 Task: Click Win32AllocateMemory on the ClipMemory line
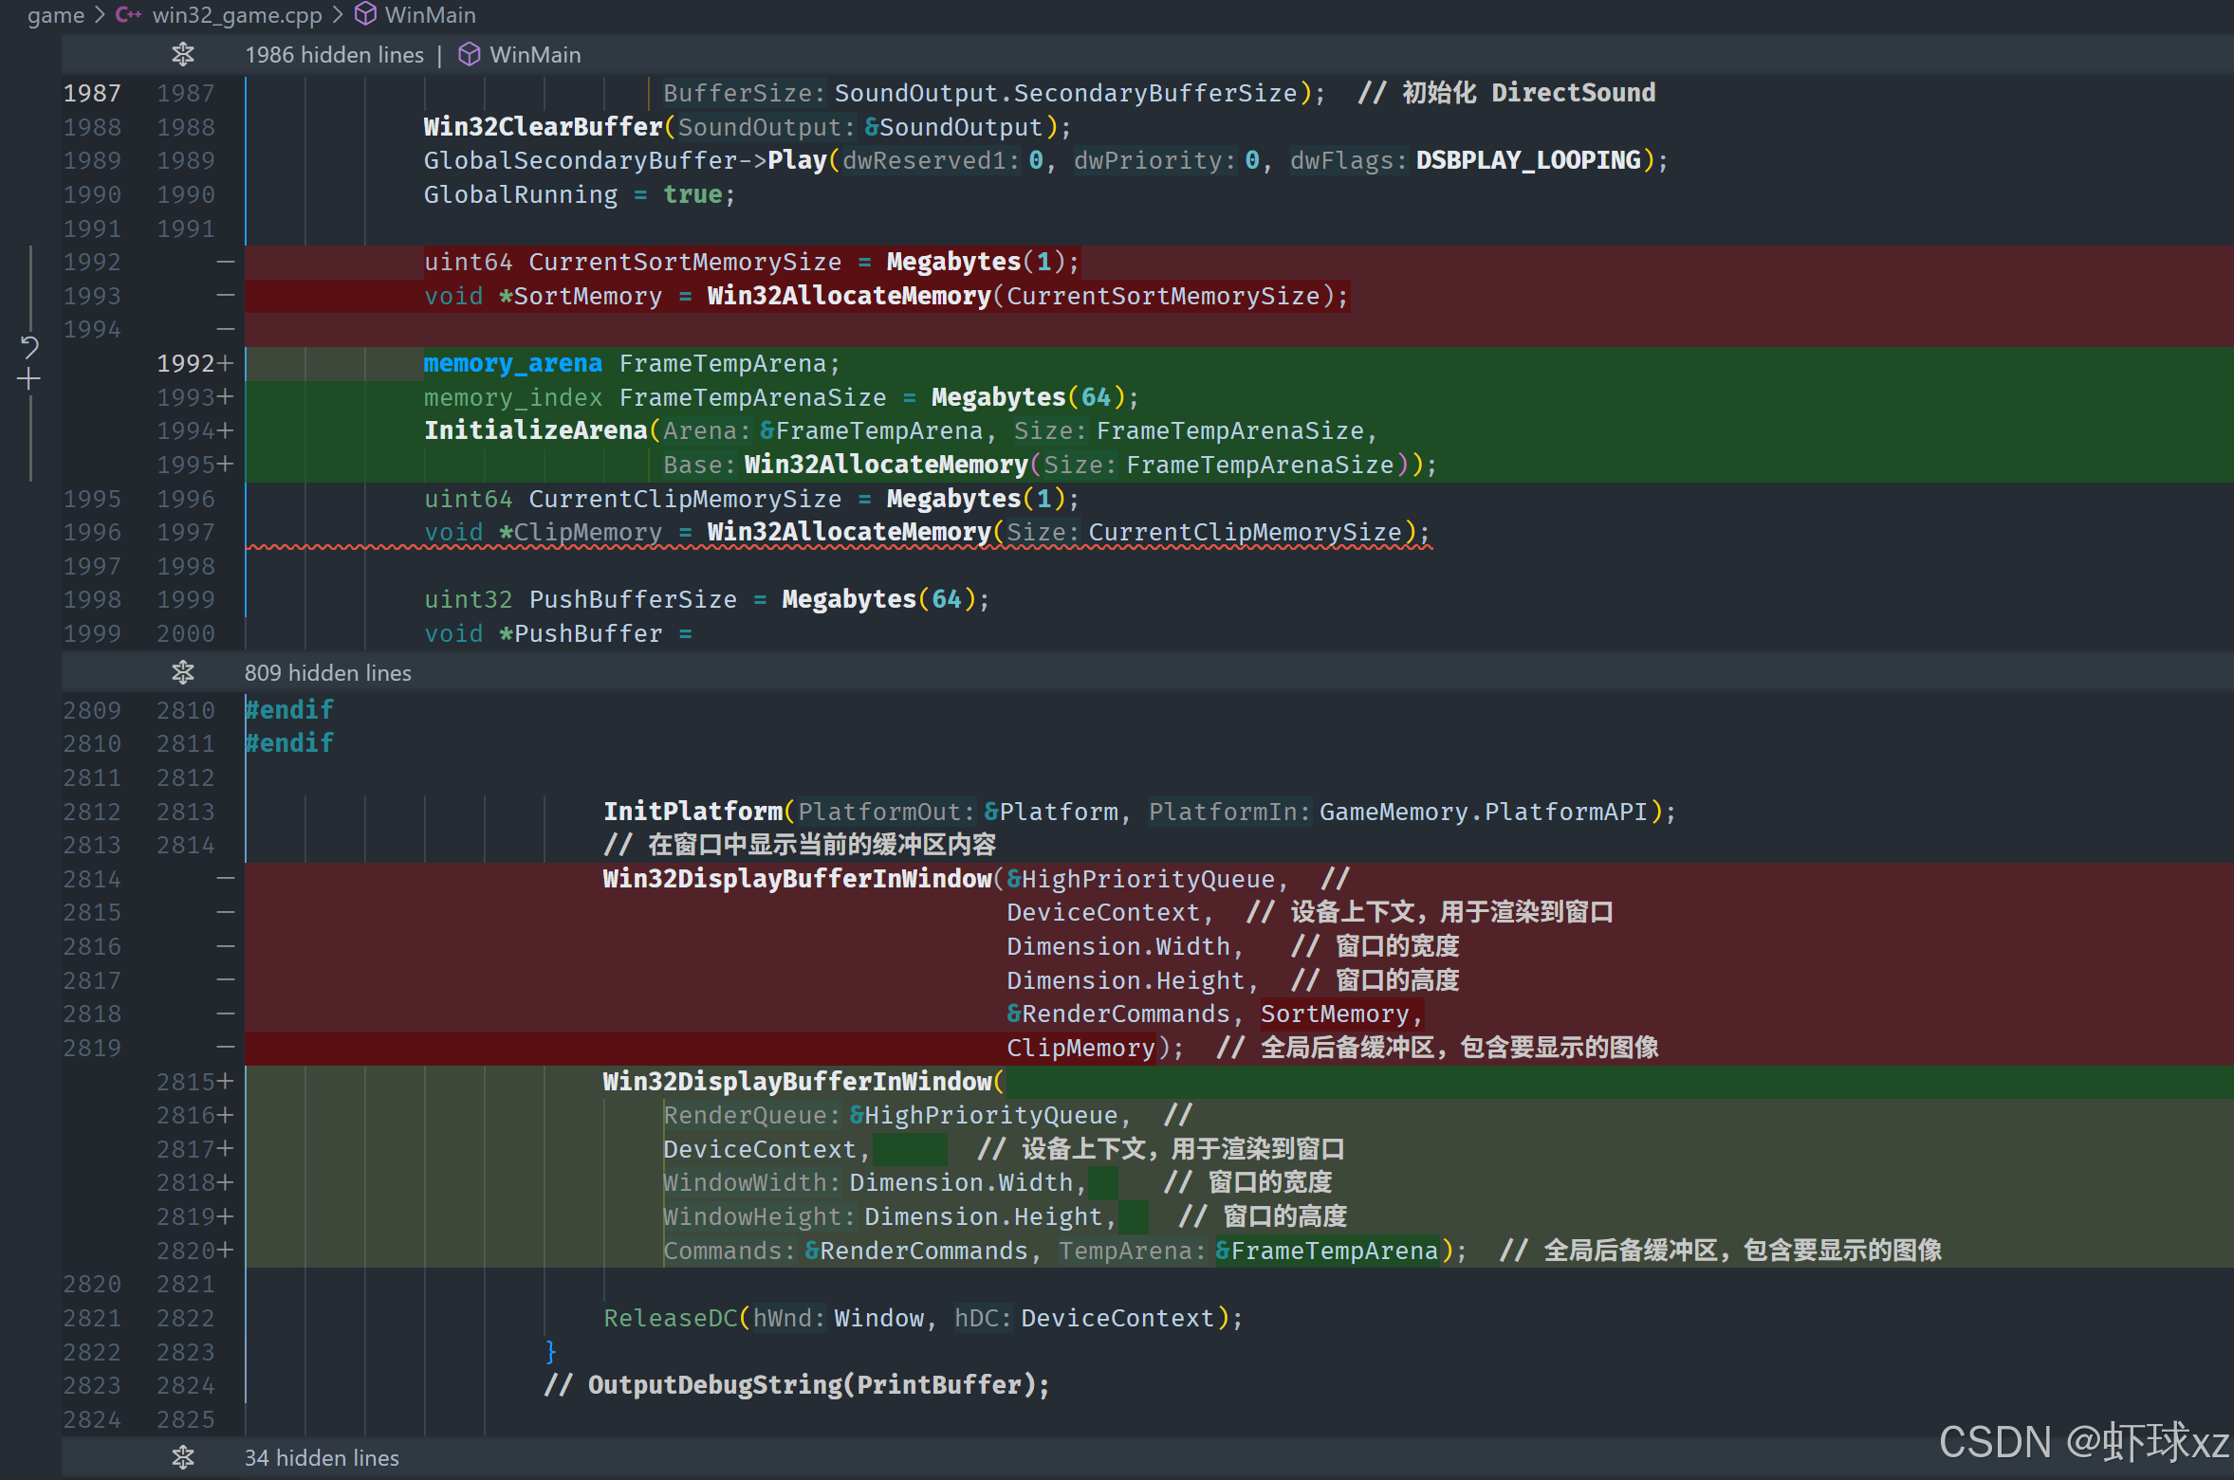[x=849, y=532]
